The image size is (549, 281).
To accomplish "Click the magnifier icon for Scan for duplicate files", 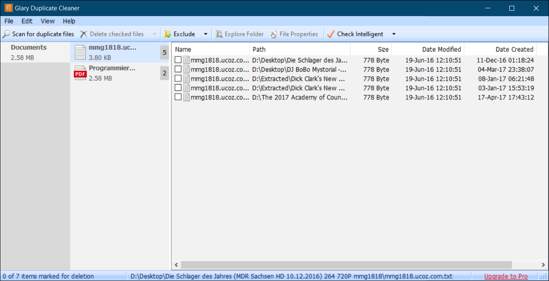I will [x=6, y=34].
